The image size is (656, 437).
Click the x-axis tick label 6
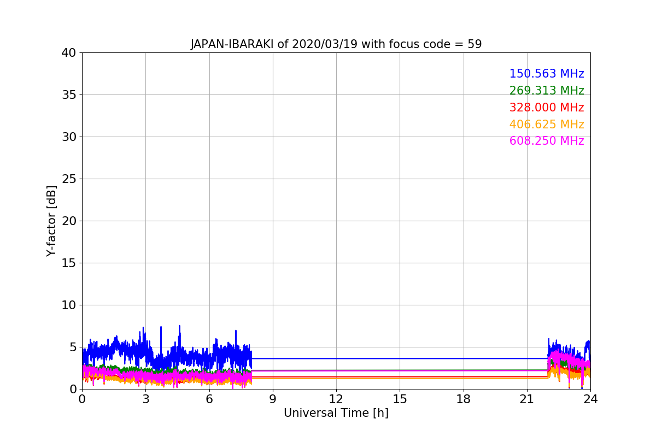(x=209, y=399)
